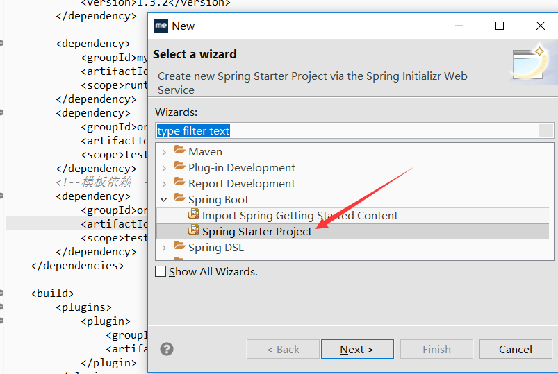Viewport: 558px width, 374px height.
Task: Click the <build> tag in the editor
Action: coord(52,294)
